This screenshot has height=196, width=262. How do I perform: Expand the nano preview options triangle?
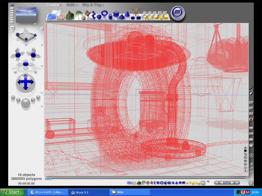click(35, 24)
